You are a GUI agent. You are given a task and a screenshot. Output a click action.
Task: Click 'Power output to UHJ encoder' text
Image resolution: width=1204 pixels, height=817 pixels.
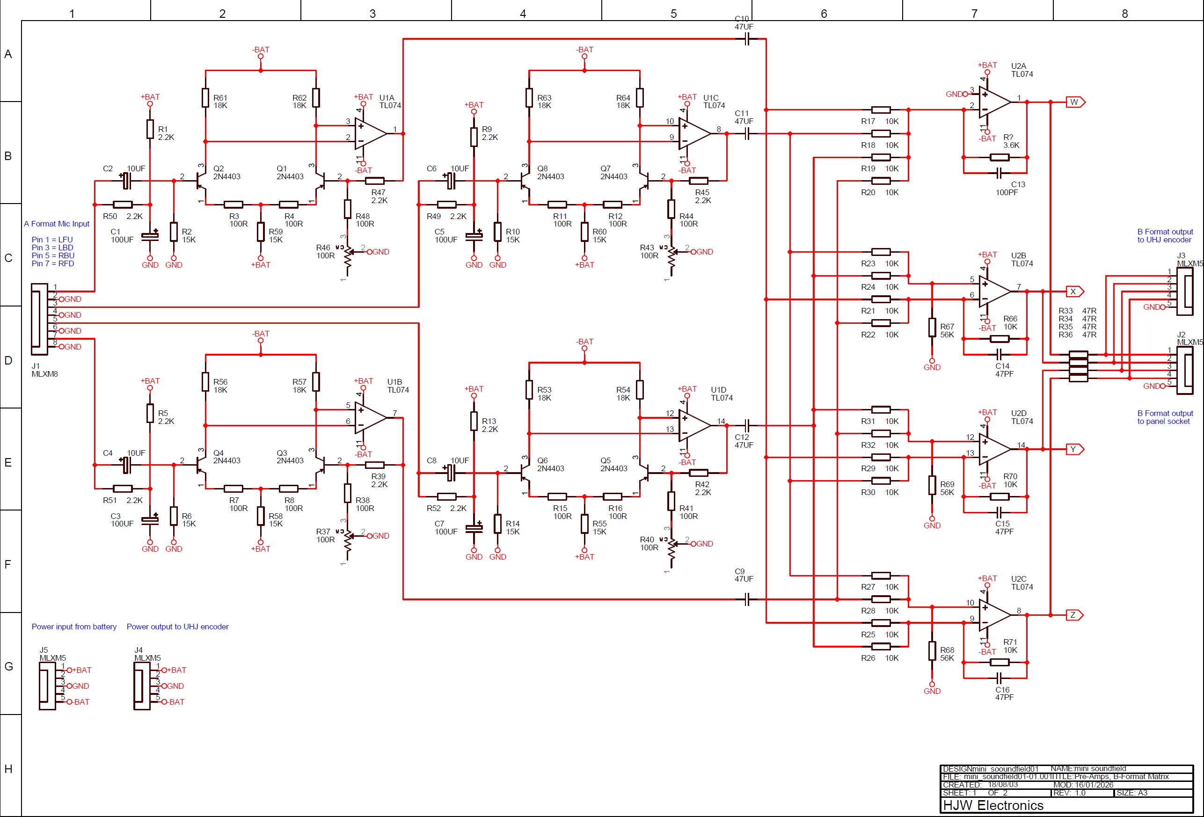[x=177, y=627]
